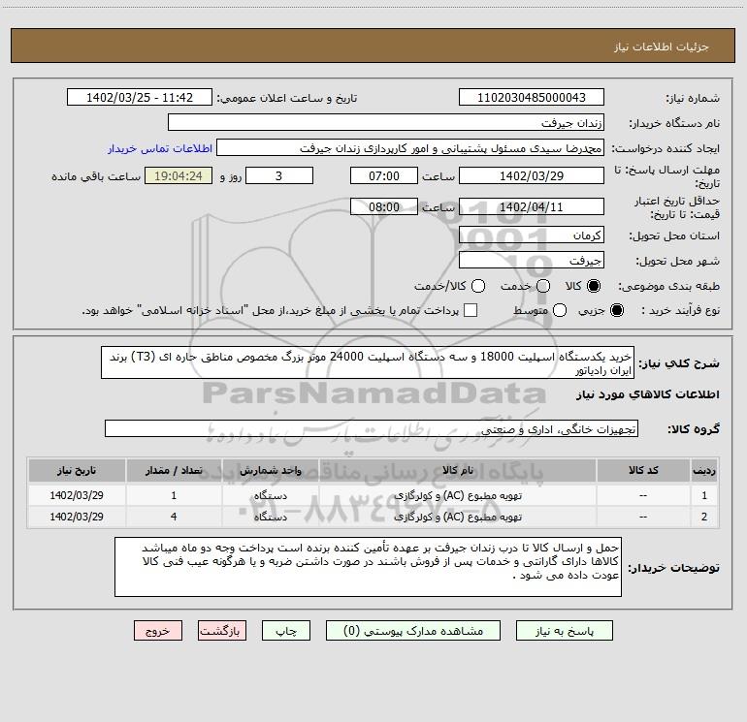Click the بازگشت back button
747x722 pixels.
pos(222,631)
